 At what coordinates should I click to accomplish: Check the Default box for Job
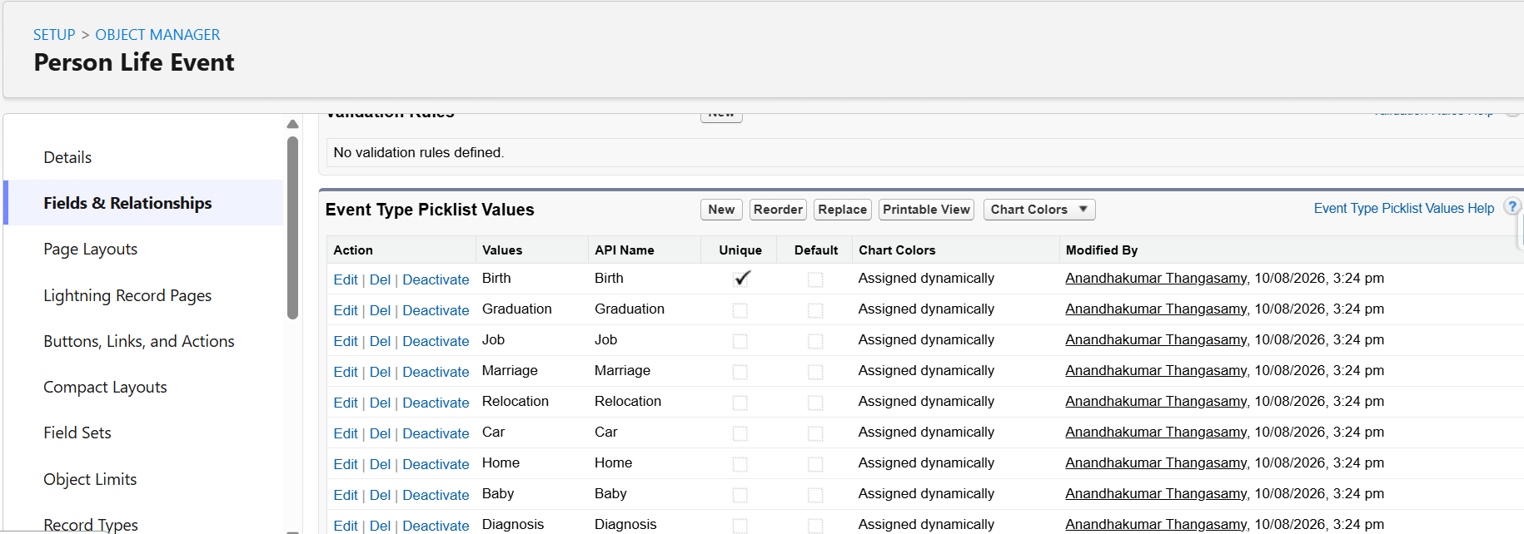(x=815, y=341)
